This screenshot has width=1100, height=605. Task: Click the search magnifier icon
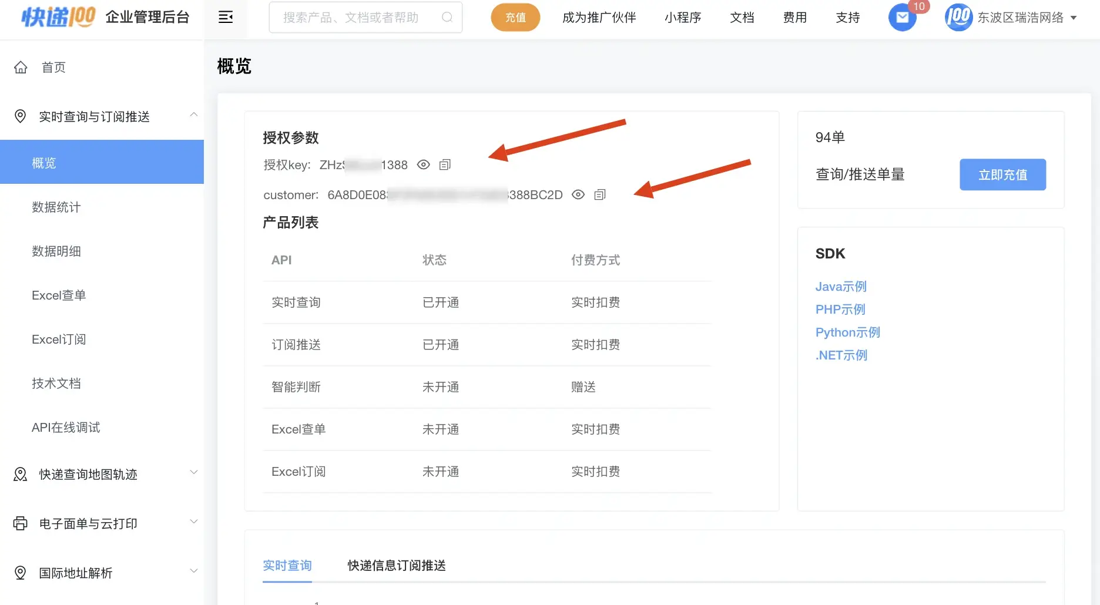tap(447, 18)
